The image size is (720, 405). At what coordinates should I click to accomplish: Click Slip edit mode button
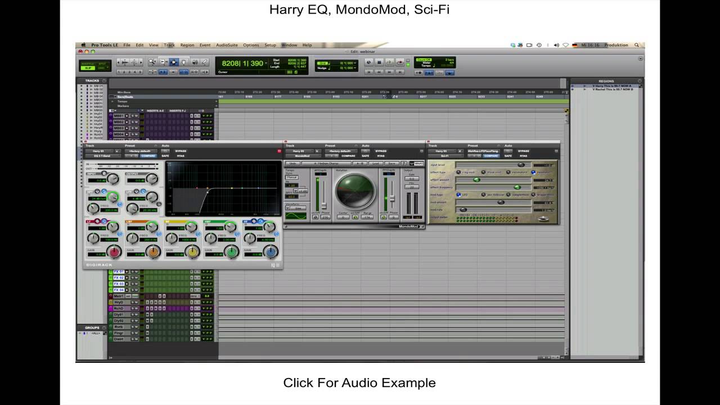click(87, 68)
